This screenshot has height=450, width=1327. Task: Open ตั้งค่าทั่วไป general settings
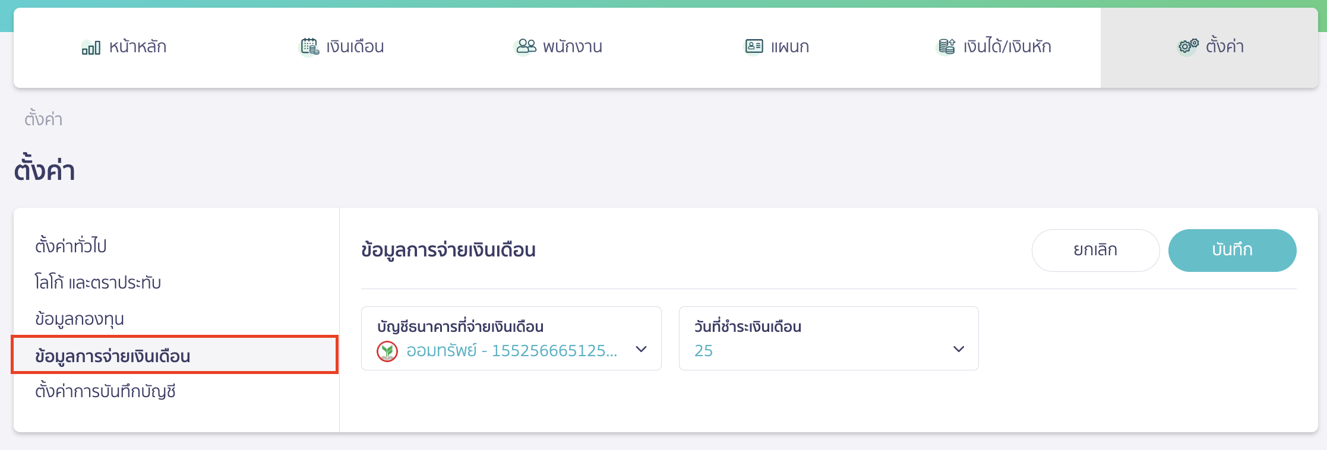pyautogui.click(x=71, y=245)
